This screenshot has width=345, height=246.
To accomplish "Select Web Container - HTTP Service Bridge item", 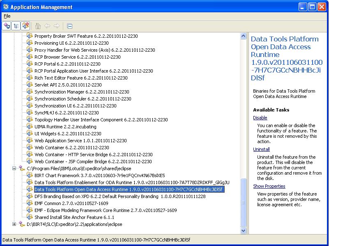I will [x=94, y=155].
